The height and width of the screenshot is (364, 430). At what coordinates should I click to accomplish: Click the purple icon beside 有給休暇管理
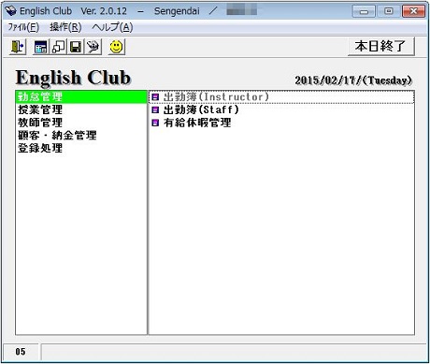point(155,123)
